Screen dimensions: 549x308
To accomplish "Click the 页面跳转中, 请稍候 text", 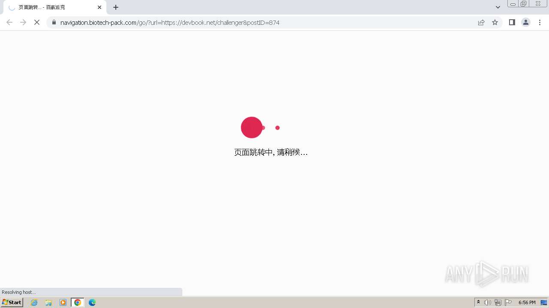I will tap(271, 152).
